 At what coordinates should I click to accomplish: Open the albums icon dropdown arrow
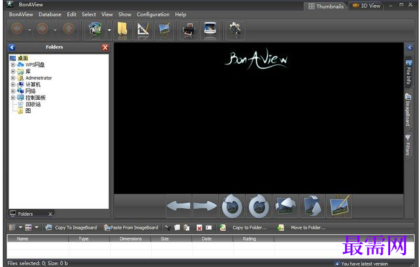pos(110,30)
